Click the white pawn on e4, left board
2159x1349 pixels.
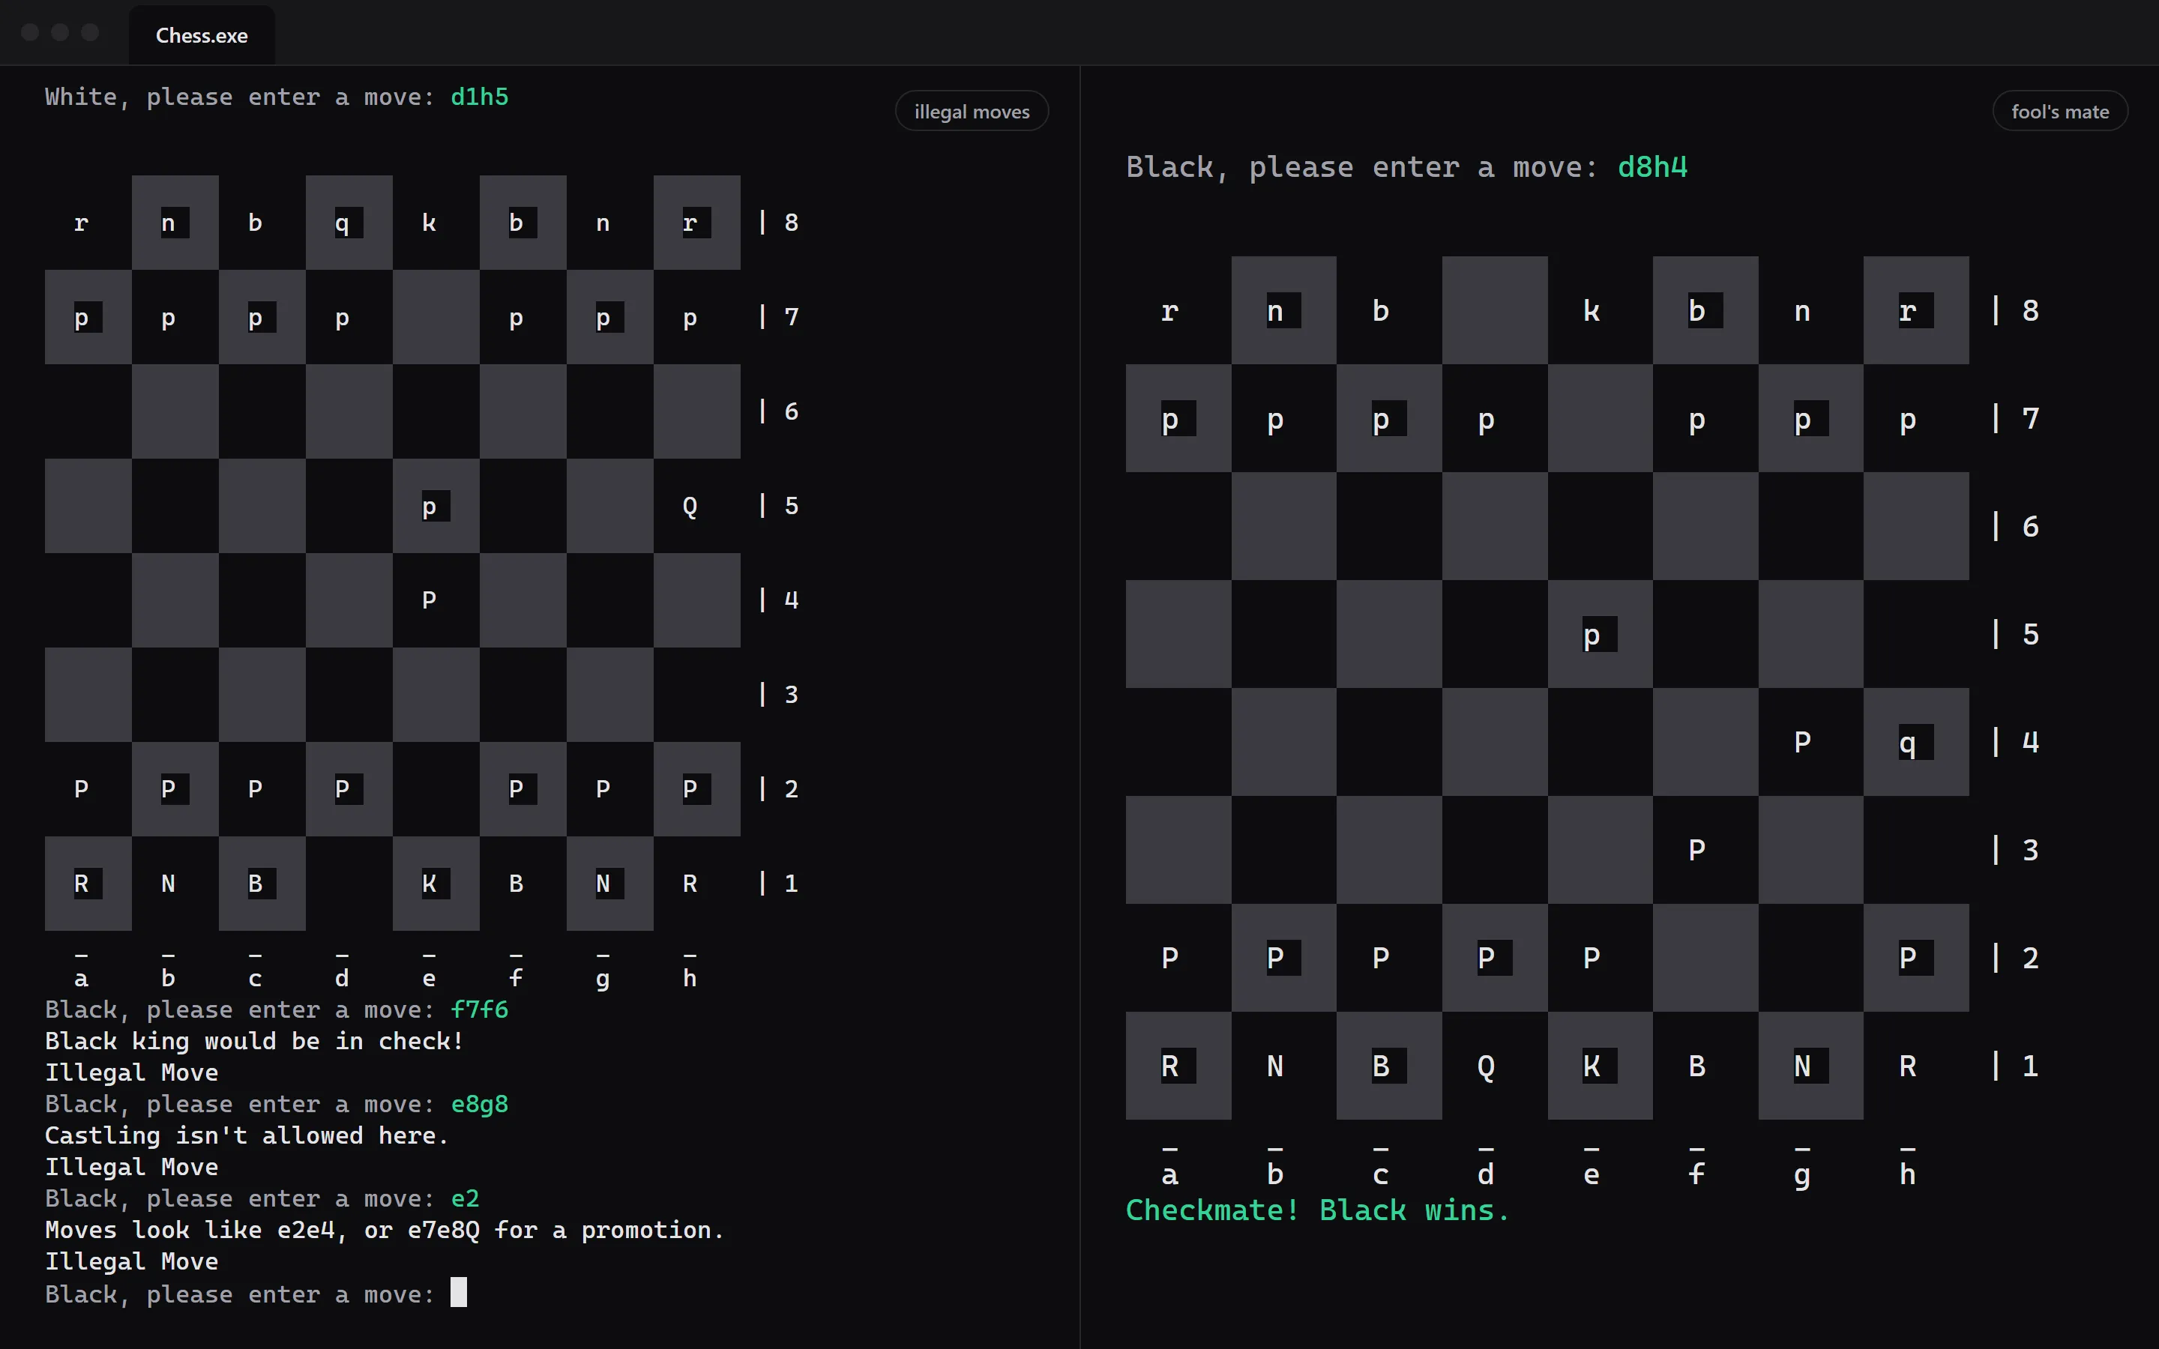429,600
